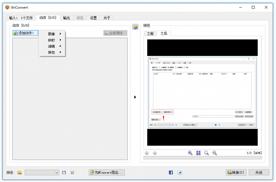Switch to the 状态 tab
Screen dimensions: 276x182
click(80, 18)
